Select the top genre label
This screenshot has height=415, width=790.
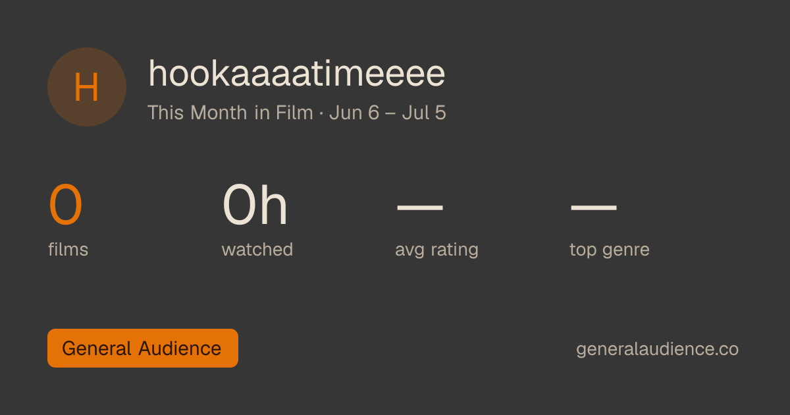[x=610, y=250]
